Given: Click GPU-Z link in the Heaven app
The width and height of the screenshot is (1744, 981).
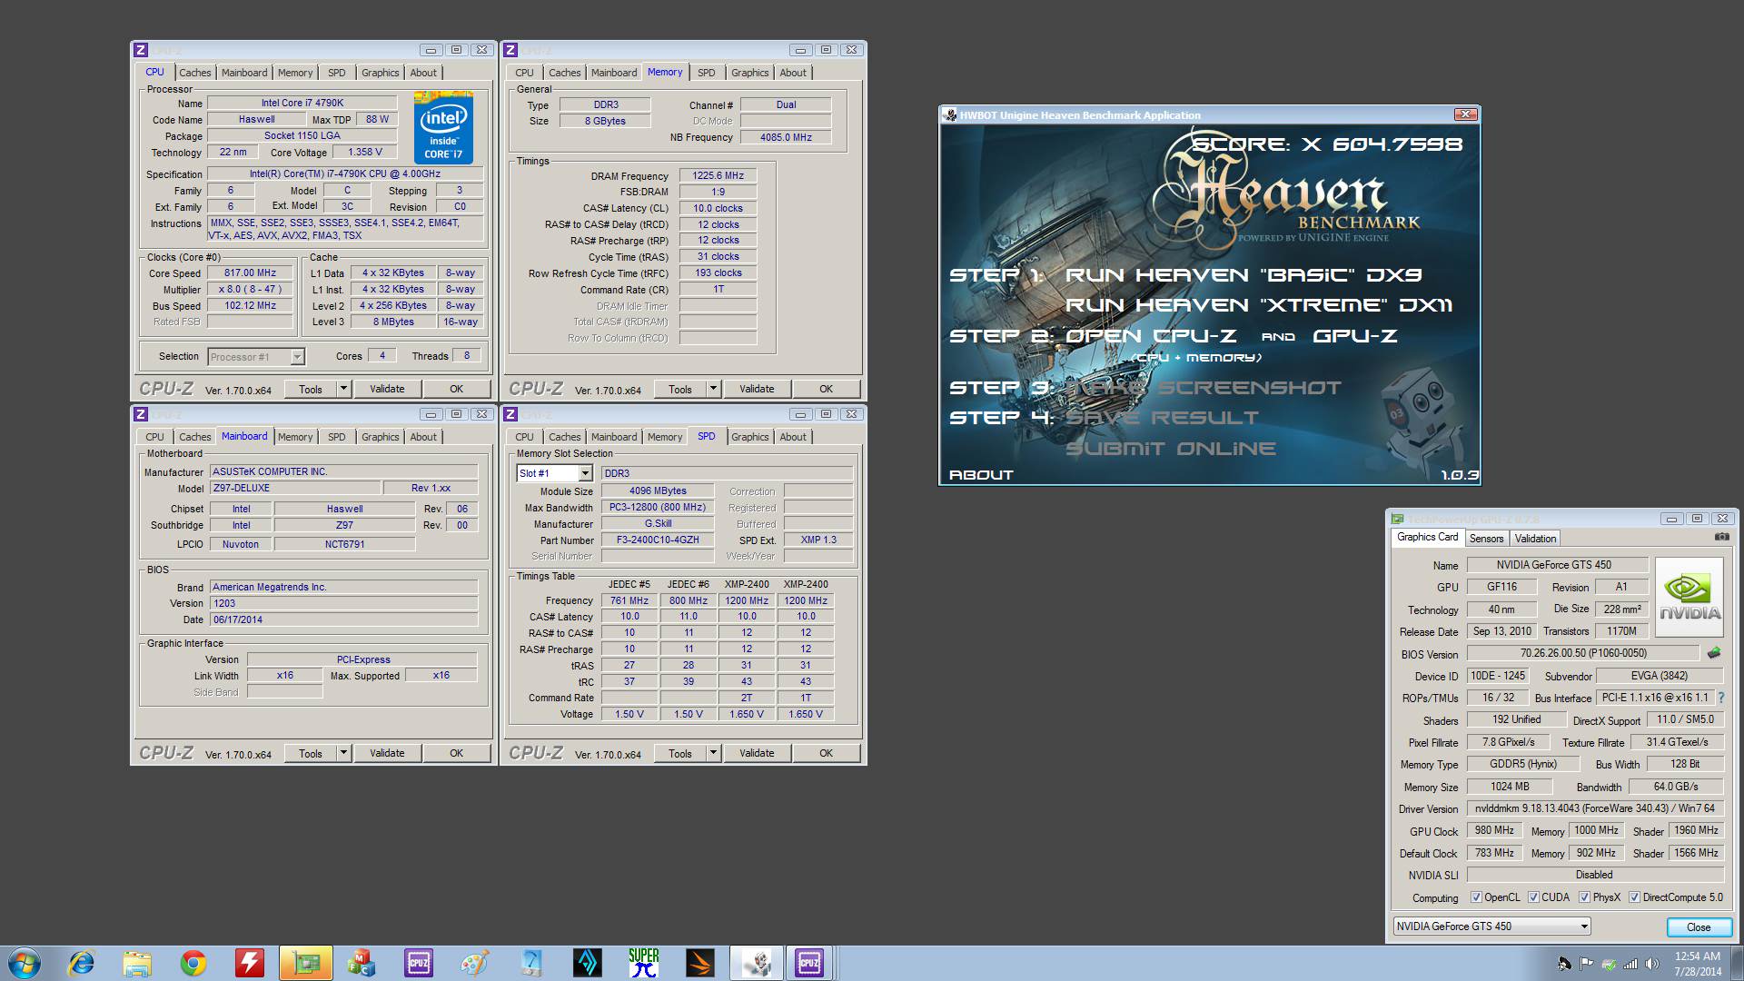Looking at the screenshot, I should tap(1355, 336).
